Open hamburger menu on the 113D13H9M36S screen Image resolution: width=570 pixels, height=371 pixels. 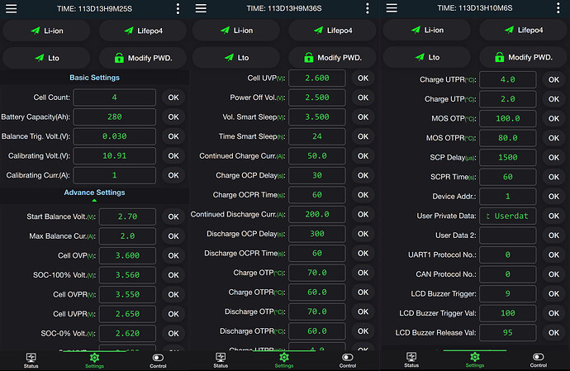pos(201,8)
